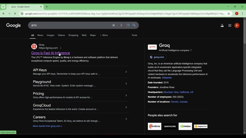This screenshot has width=246, height=138.
Task: Minimize the Chrome window
Action: (228, 7)
